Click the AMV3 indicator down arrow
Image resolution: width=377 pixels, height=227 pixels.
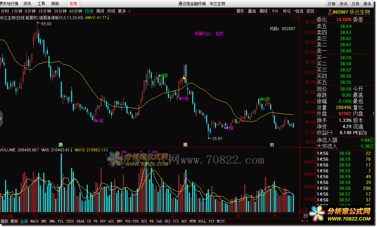(108, 17)
